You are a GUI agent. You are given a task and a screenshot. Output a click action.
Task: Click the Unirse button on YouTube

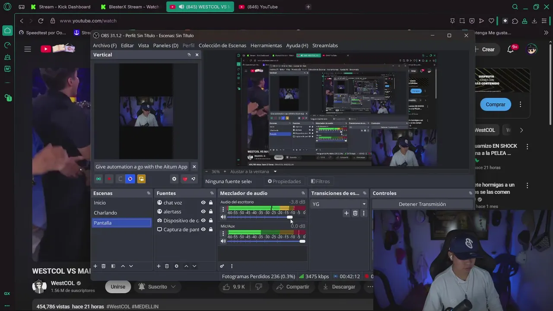coord(118,287)
